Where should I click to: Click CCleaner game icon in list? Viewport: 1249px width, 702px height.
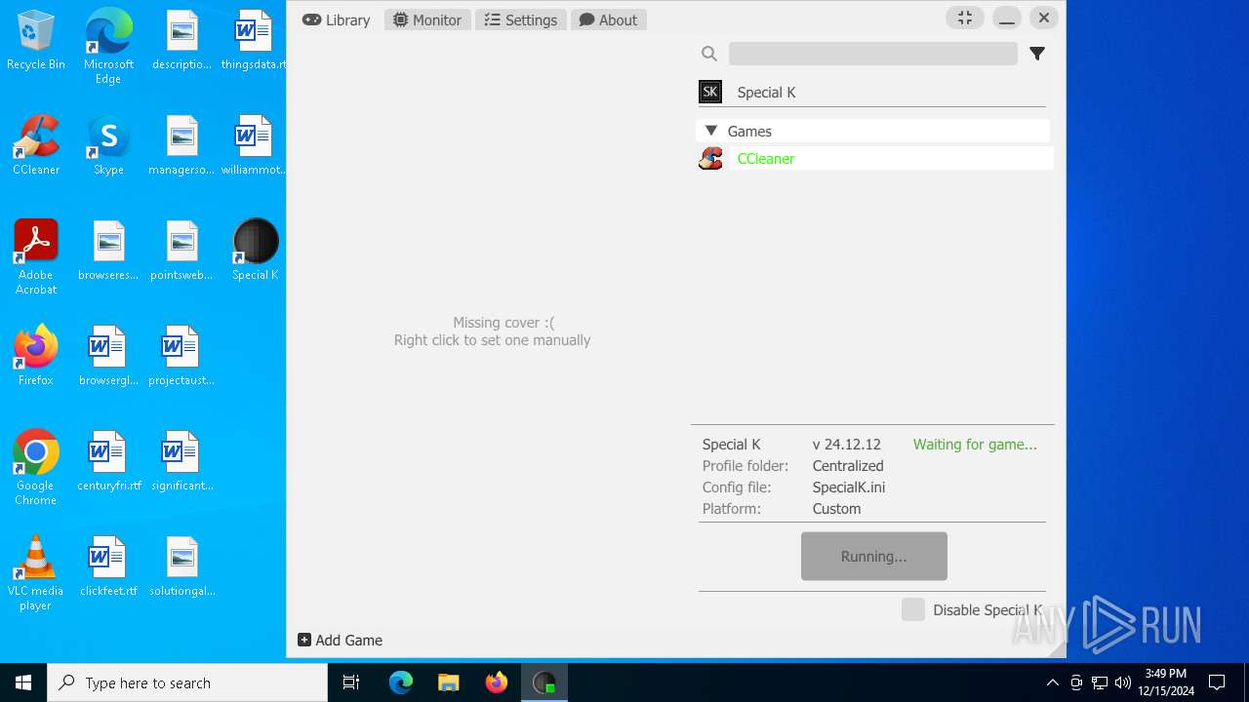click(x=710, y=158)
